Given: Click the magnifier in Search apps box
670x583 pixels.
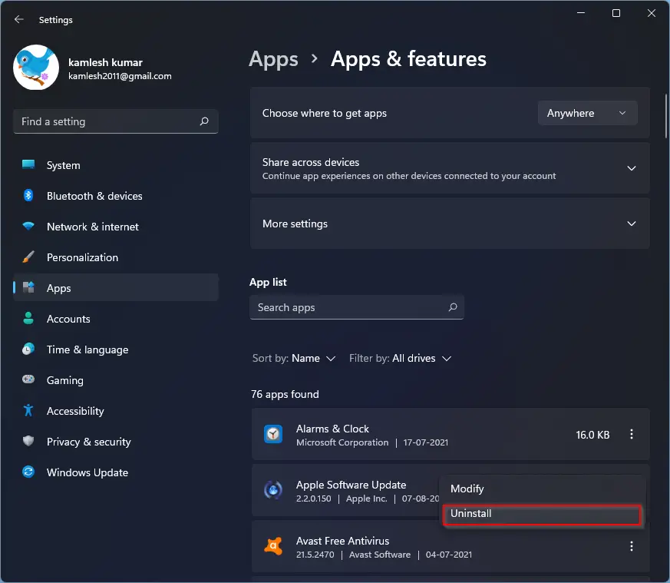Looking at the screenshot, I should tap(453, 307).
